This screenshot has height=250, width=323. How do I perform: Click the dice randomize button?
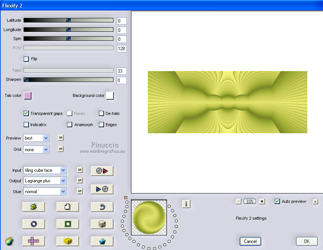(x=102, y=224)
